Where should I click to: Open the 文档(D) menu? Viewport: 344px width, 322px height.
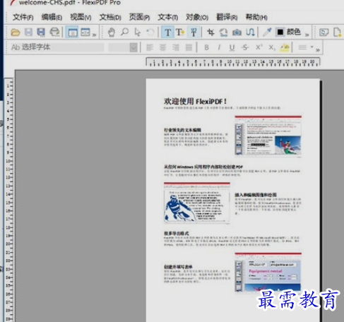coord(110,17)
